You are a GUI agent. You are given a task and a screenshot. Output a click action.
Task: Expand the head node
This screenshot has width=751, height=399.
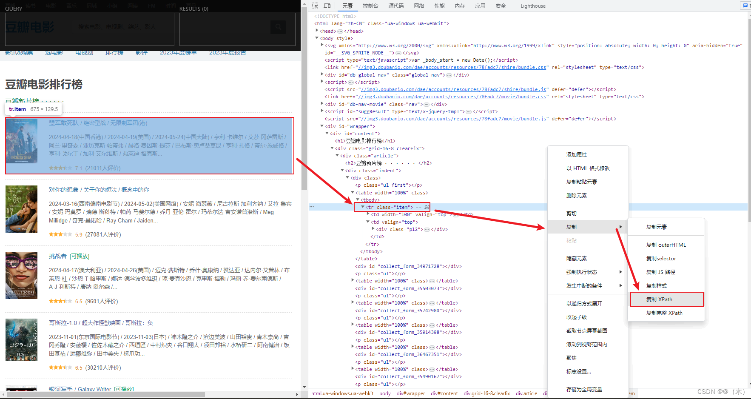coord(317,31)
